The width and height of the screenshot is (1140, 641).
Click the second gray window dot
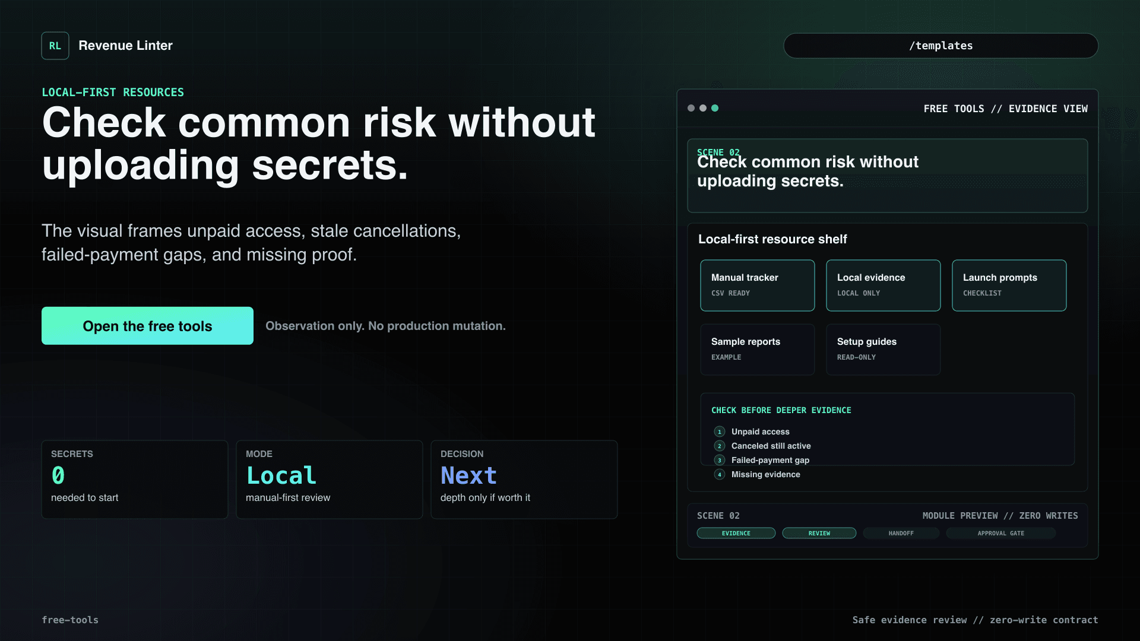[703, 108]
